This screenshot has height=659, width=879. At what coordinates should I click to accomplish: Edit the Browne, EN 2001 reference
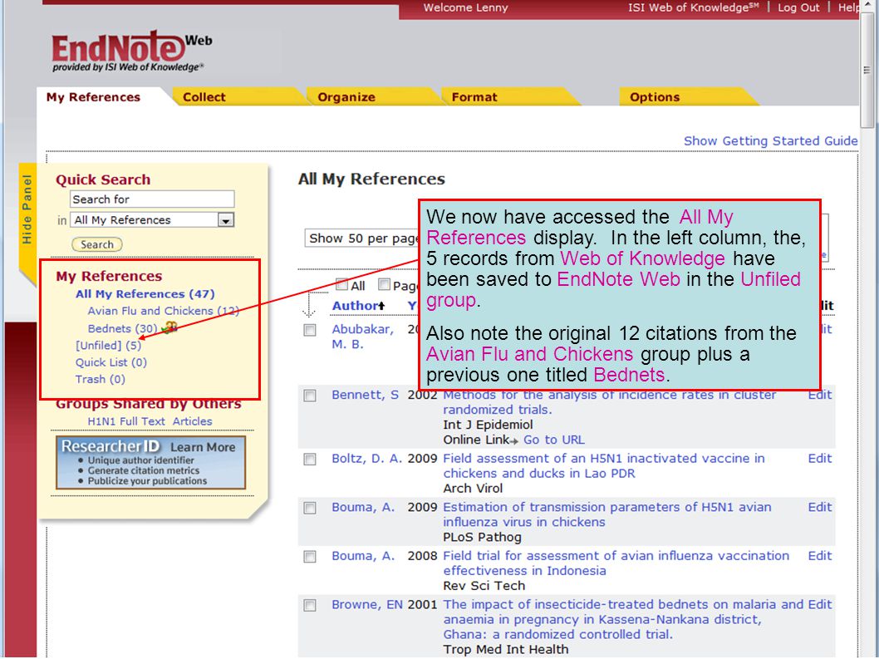pyautogui.click(x=819, y=605)
